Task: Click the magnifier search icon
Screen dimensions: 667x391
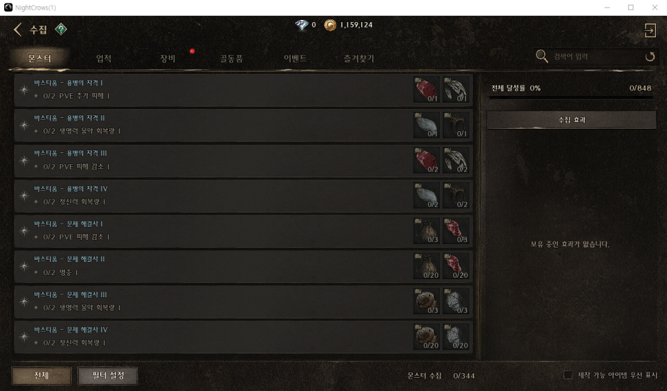Action: pos(541,56)
